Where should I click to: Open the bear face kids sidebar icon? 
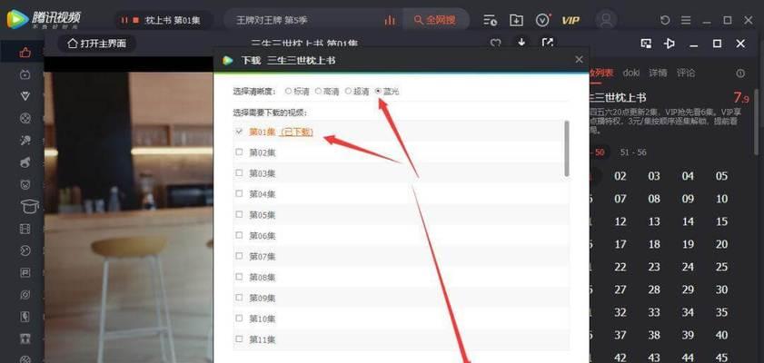25,184
